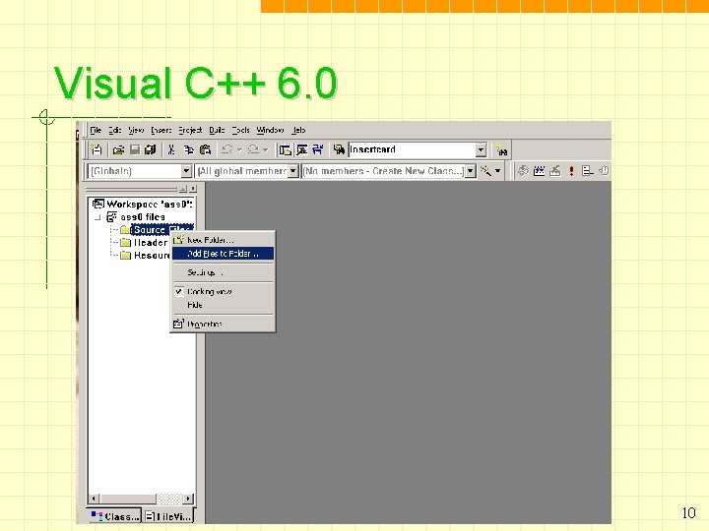Click the Properties icon in context menu
Image resolution: width=709 pixels, height=531 pixels.
pos(178,324)
